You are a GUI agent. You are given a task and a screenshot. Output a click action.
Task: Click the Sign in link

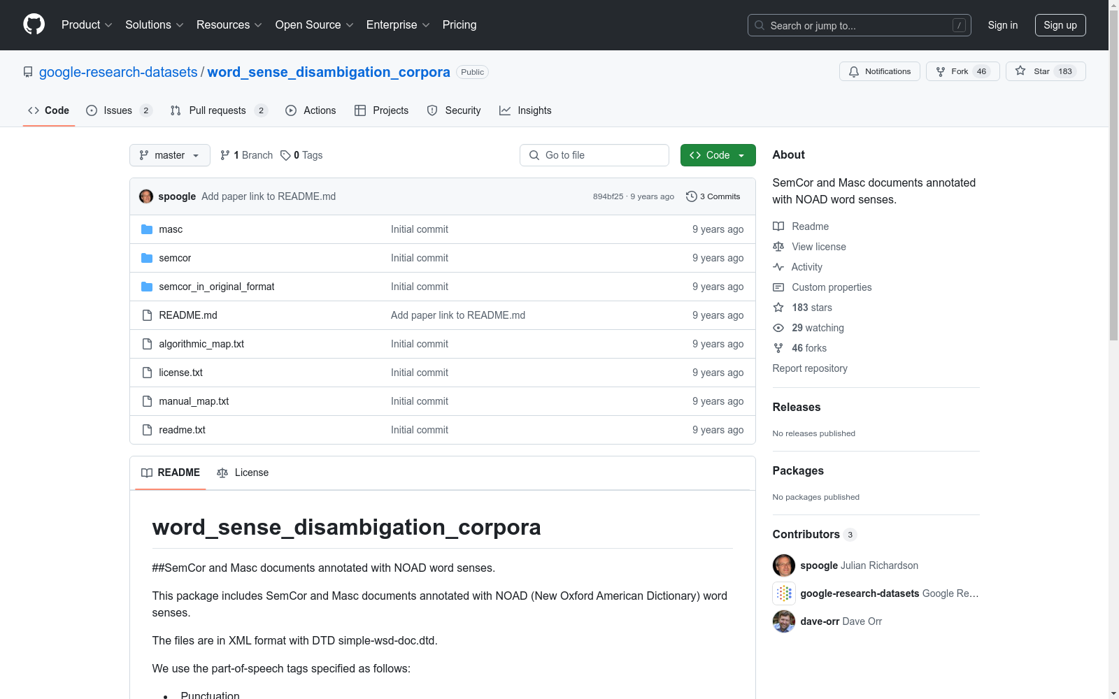(1003, 25)
